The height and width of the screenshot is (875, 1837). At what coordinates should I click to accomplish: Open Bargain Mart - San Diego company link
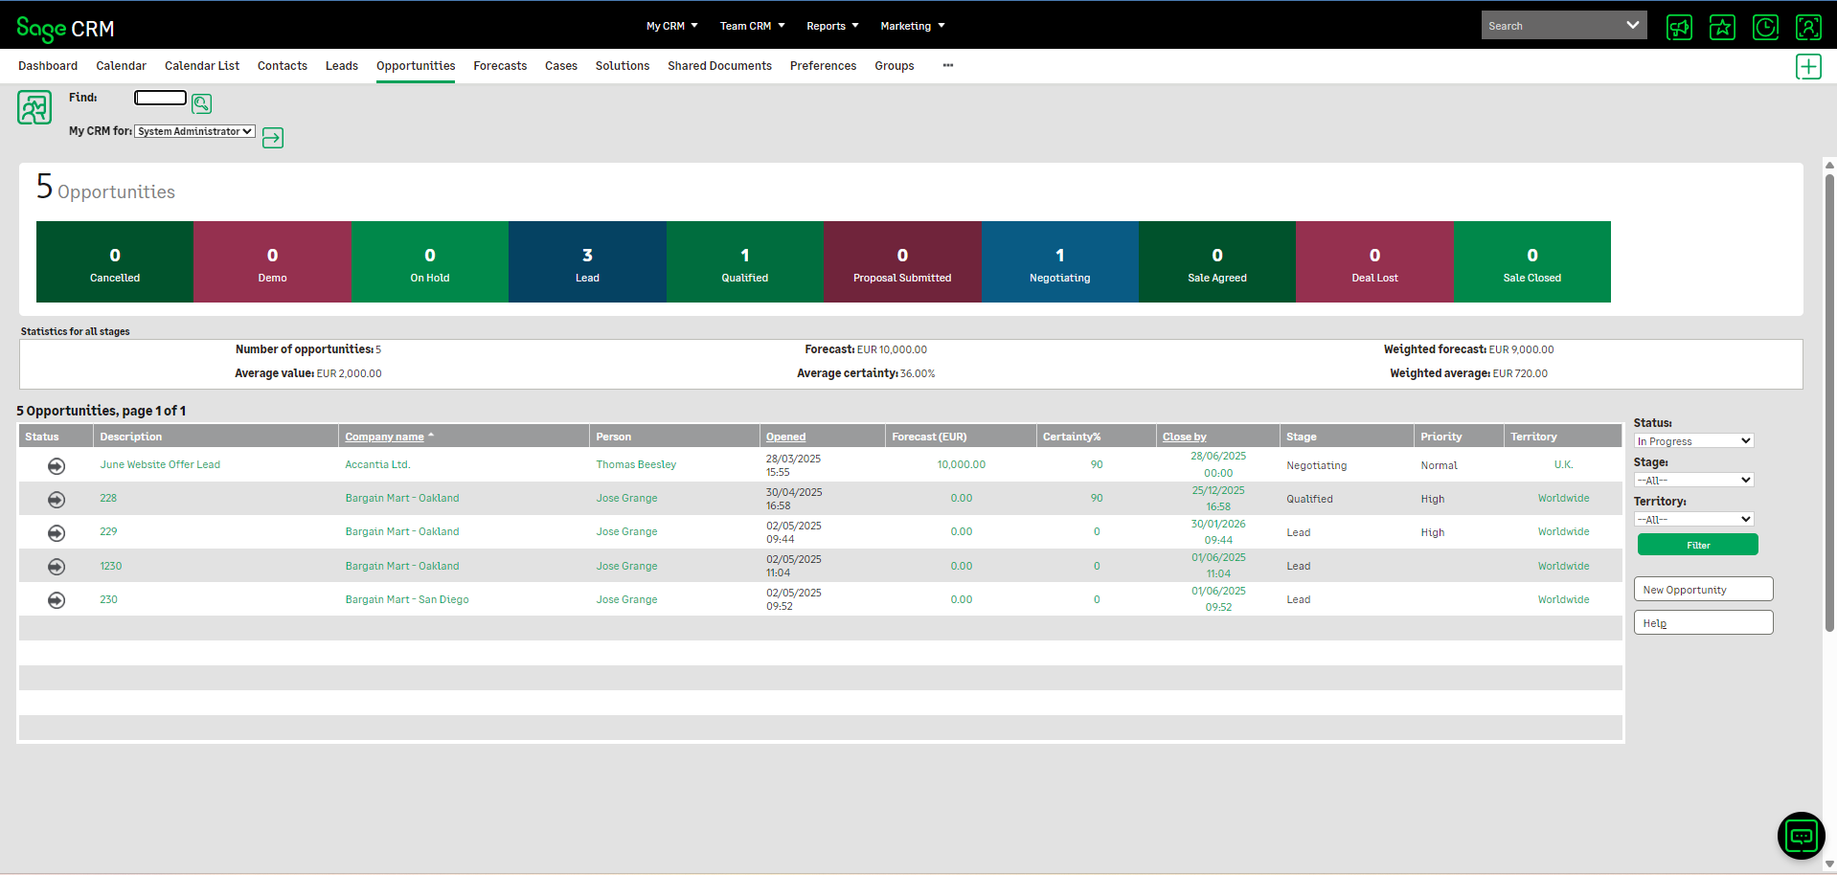point(407,599)
